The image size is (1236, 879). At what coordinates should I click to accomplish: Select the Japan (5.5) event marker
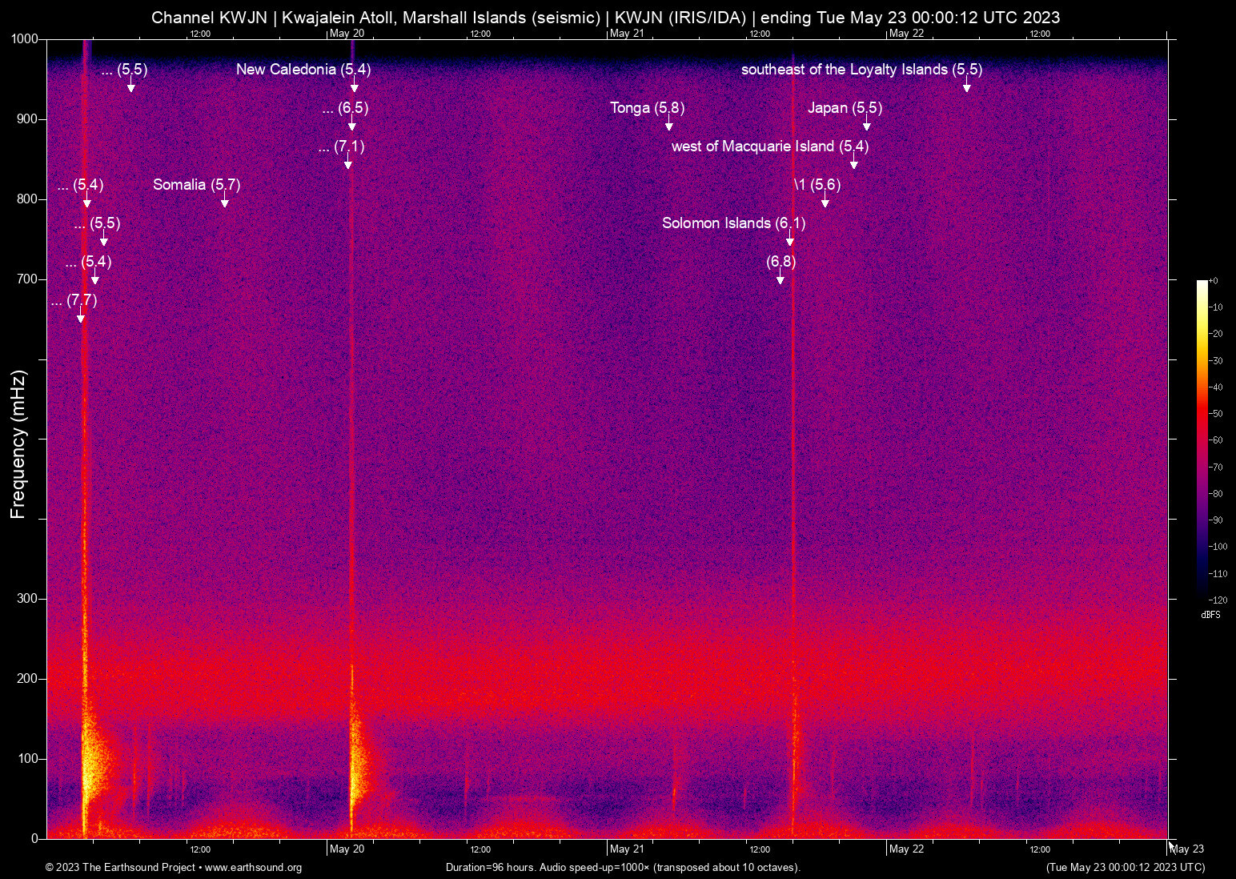click(866, 125)
